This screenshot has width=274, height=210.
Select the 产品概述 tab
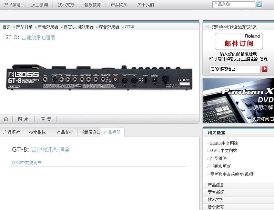(x=11, y=132)
